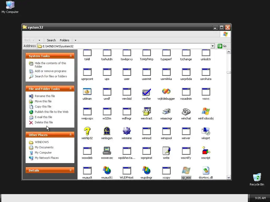Image resolution: width=270 pixels, height=202 pixels.
Task: Select the xcopy program icon
Action: point(166,170)
